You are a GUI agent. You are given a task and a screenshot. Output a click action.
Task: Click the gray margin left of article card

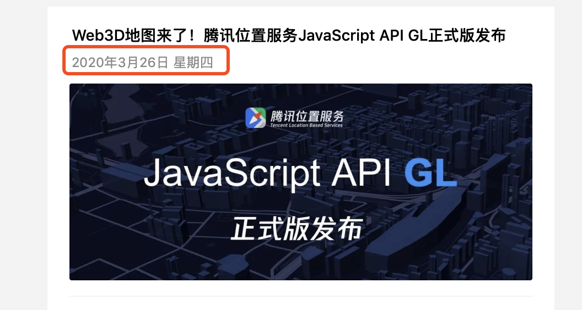(x=24, y=155)
